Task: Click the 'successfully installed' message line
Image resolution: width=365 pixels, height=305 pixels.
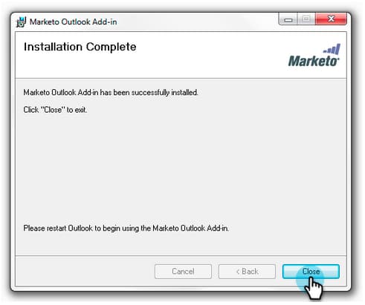Action: [111, 93]
